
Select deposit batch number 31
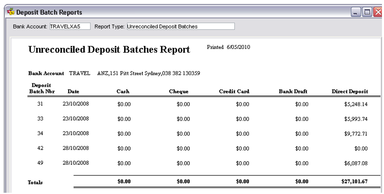(40, 104)
